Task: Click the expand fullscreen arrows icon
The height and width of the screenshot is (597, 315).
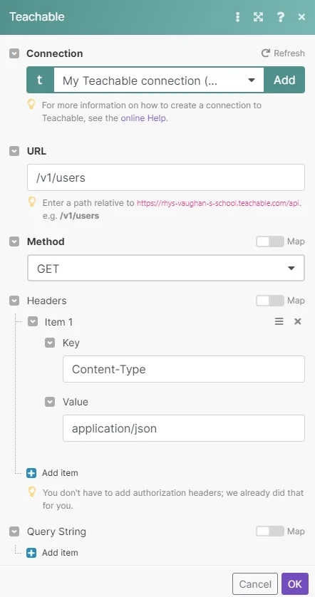Action: pos(258,17)
